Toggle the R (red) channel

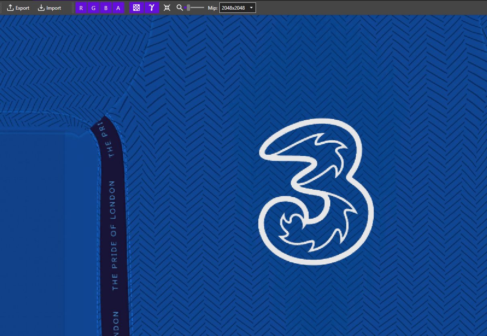tap(81, 8)
